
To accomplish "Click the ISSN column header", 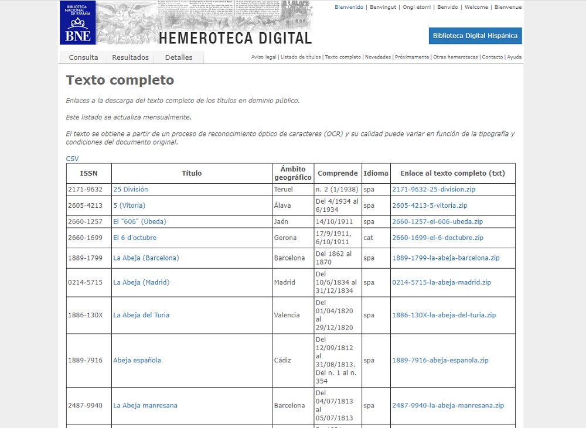I will pyautogui.click(x=89, y=173).
